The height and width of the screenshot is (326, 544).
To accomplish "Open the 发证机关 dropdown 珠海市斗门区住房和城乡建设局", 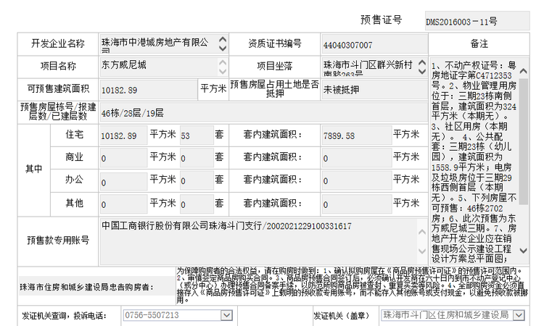I will coord(453,315).
